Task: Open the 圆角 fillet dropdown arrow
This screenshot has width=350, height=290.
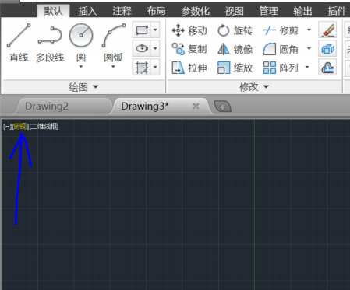Action: pos(309,48)
